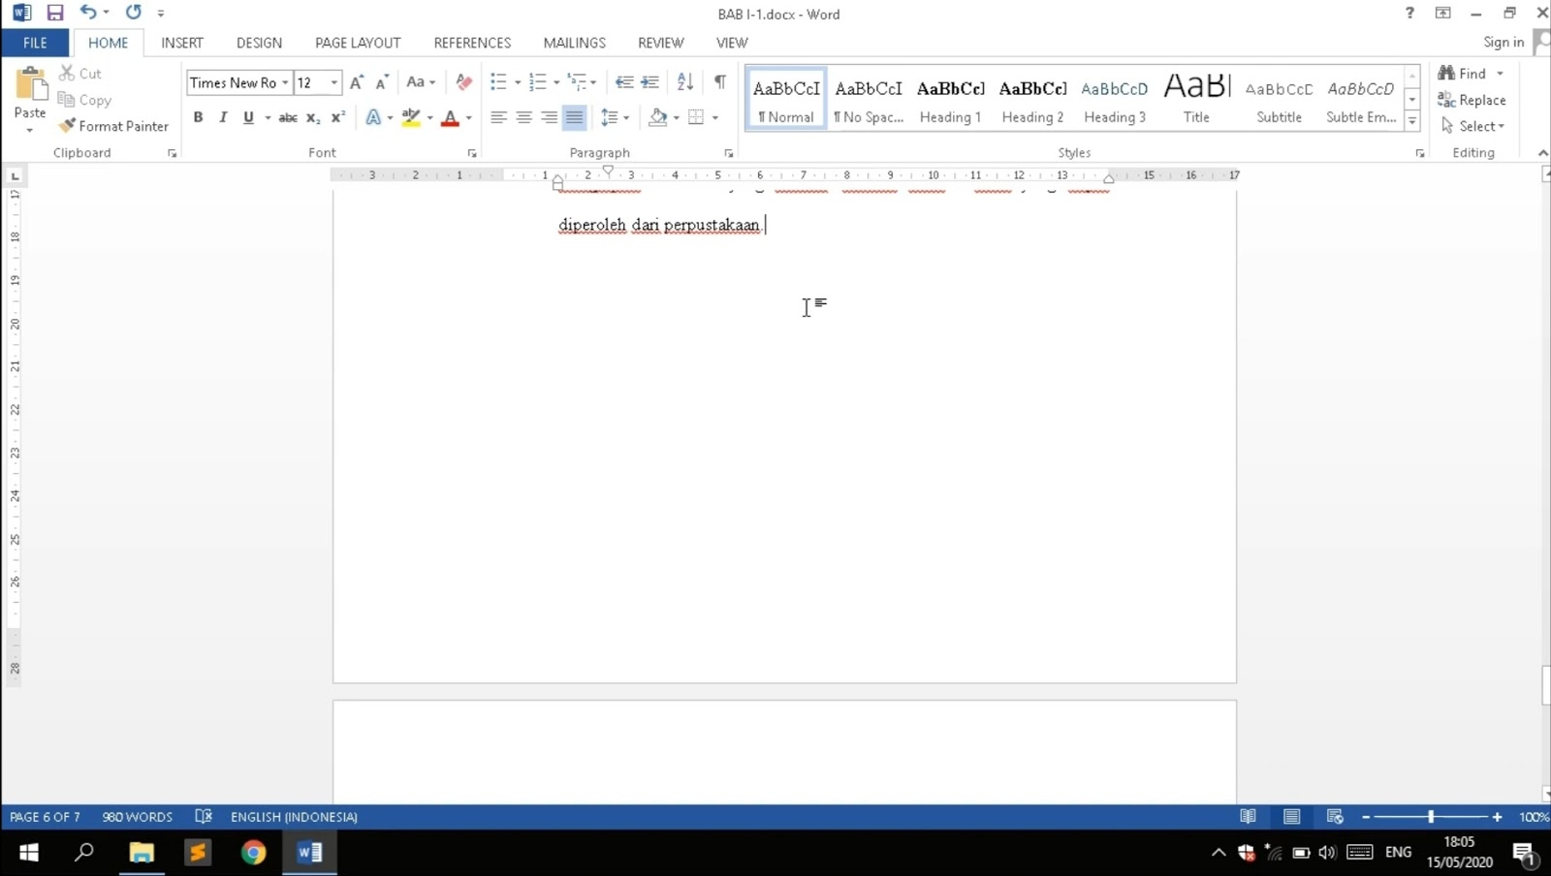Align text right
1551x876 pixels.
[550, 117]
